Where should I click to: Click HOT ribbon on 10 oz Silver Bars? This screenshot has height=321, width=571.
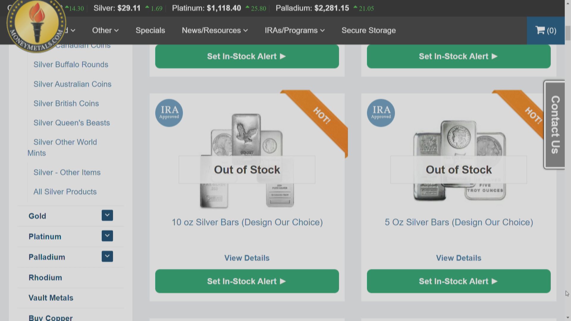click(322, 116)
